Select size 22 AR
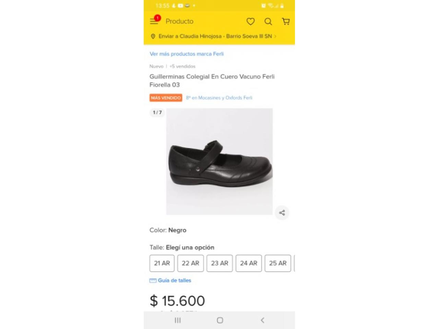 pos(191,263)
